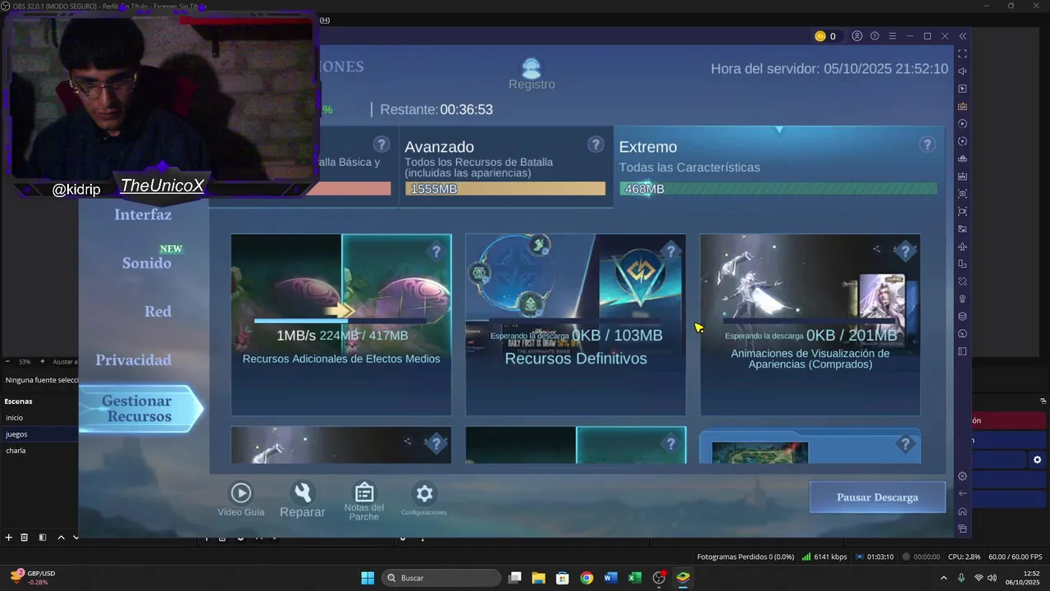Open the BlueStacks hamburger menu
This screenshot has height=591, width=1050.
click(892, 36)
